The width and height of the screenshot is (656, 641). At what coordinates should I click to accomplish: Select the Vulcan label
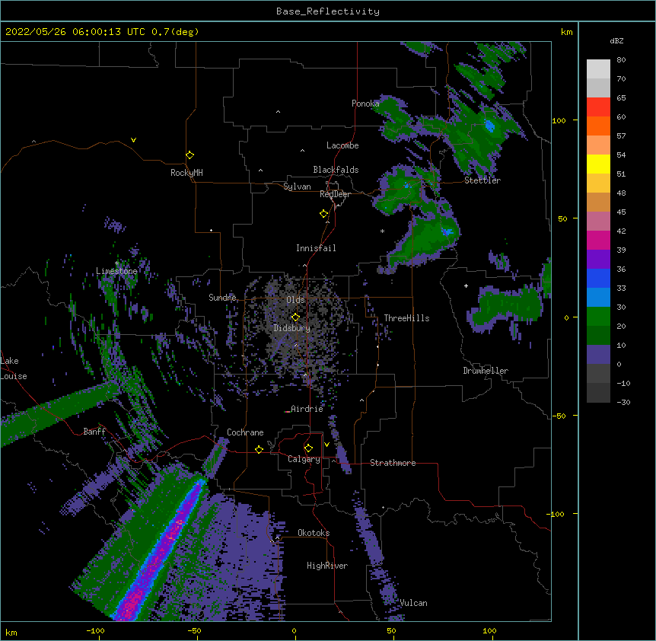[413, 603]
